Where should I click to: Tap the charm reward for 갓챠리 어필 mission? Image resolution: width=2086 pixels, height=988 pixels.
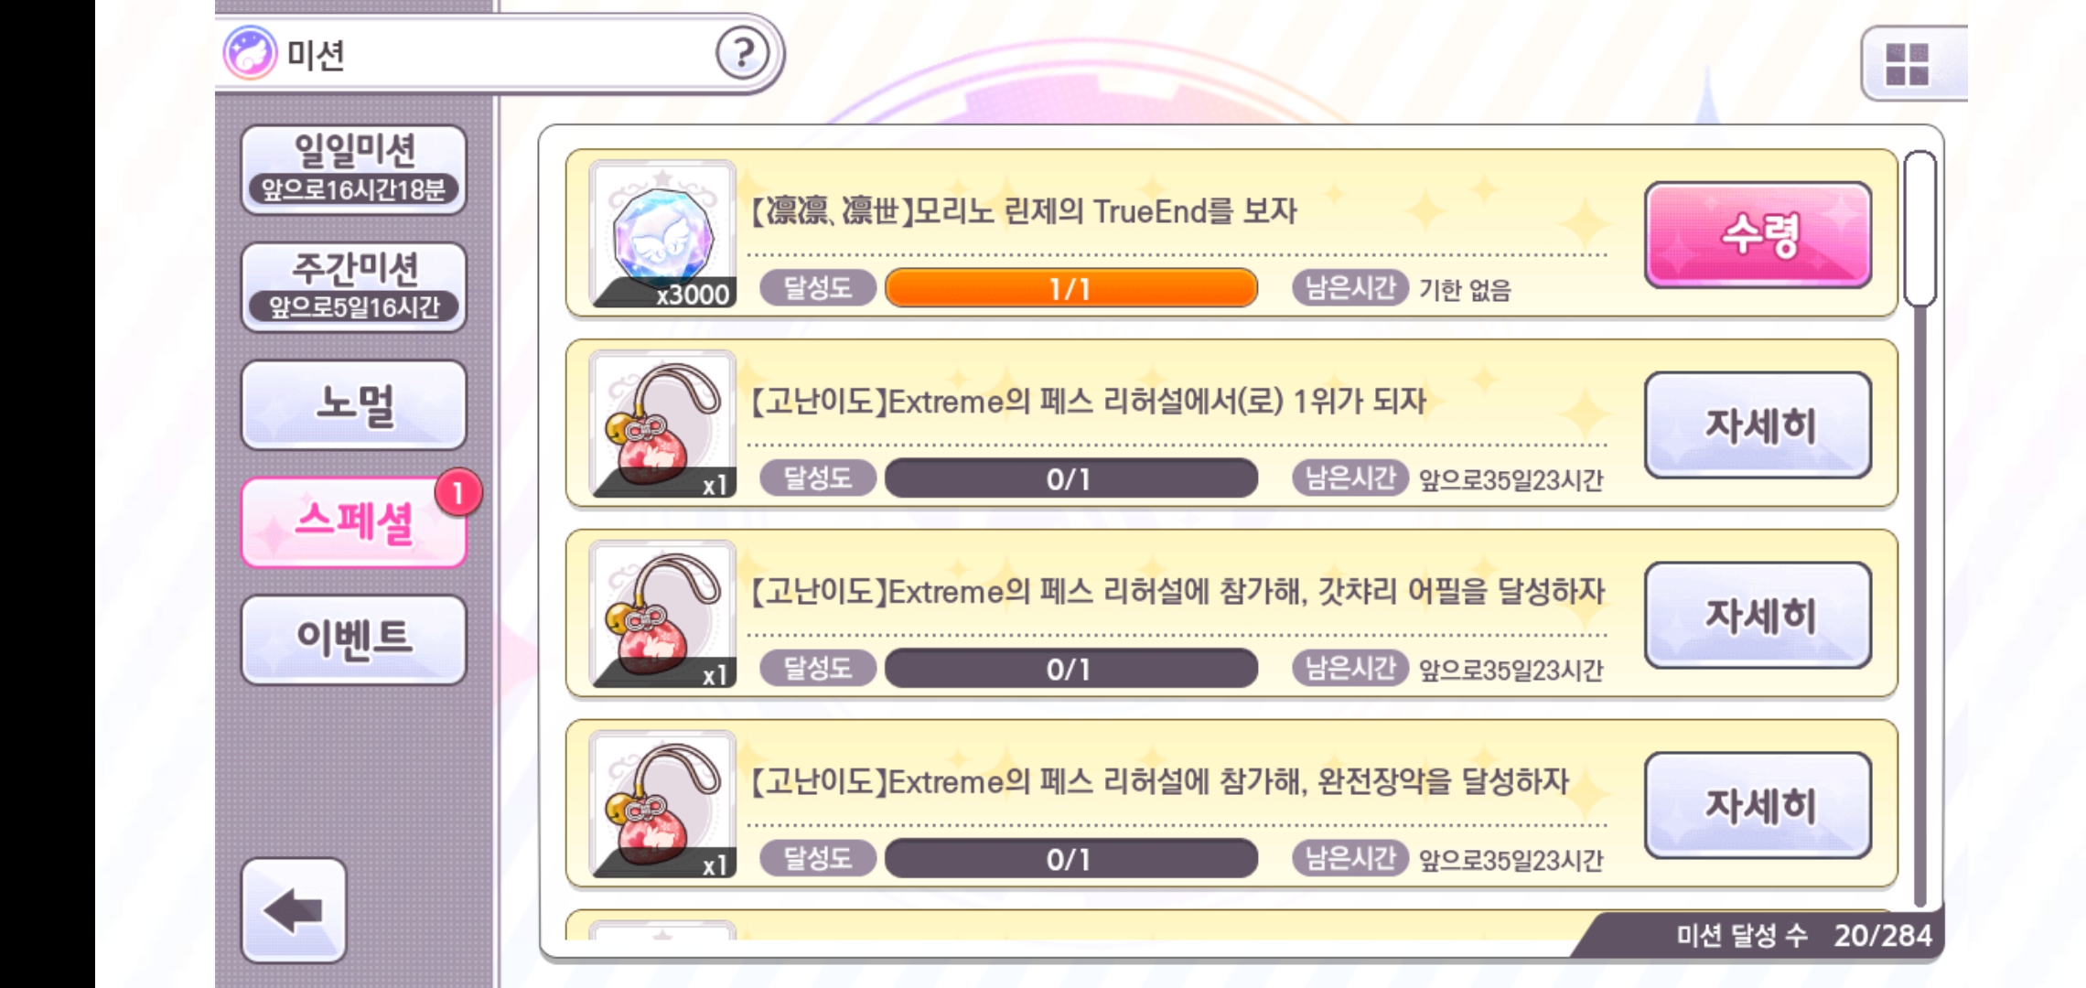(x=663, y=615)
